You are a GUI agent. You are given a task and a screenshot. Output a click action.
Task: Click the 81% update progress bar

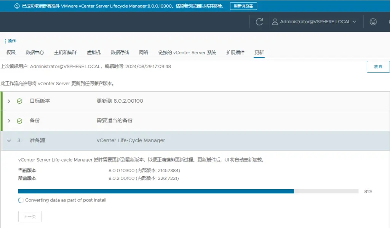(x=188, y=192)
